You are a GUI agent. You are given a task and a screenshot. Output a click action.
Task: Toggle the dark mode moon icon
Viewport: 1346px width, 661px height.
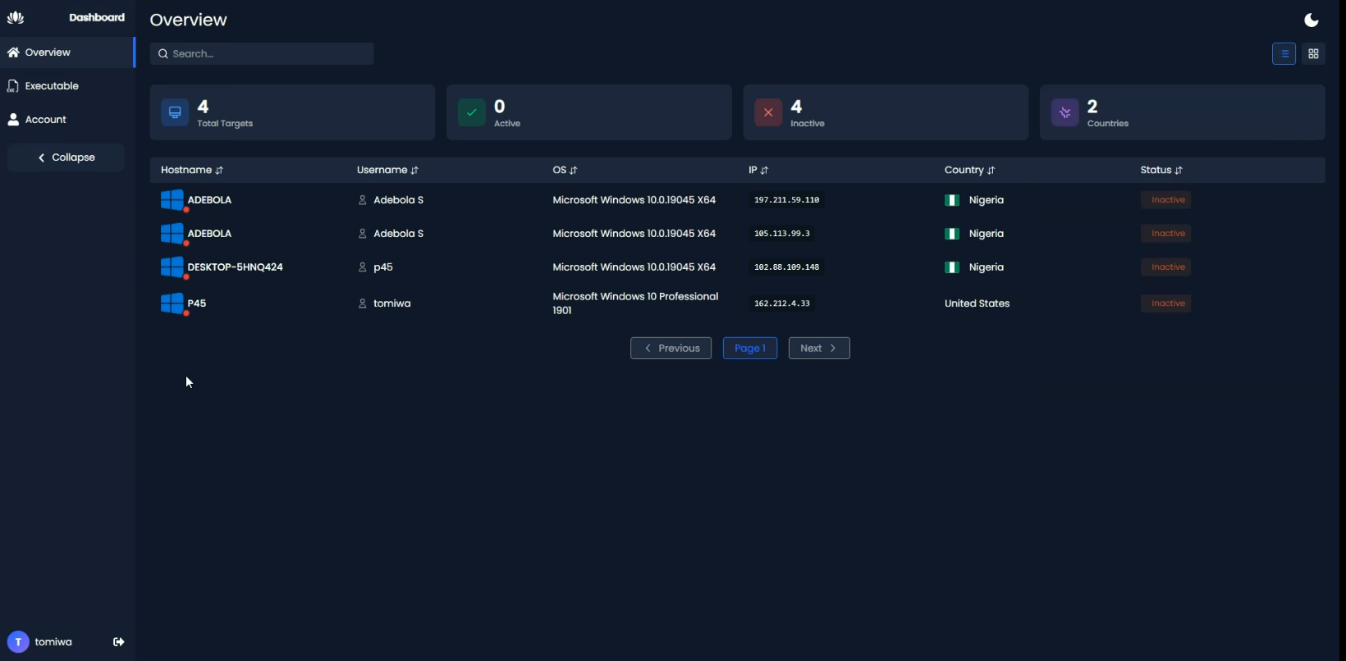[x=1312, y=20]
